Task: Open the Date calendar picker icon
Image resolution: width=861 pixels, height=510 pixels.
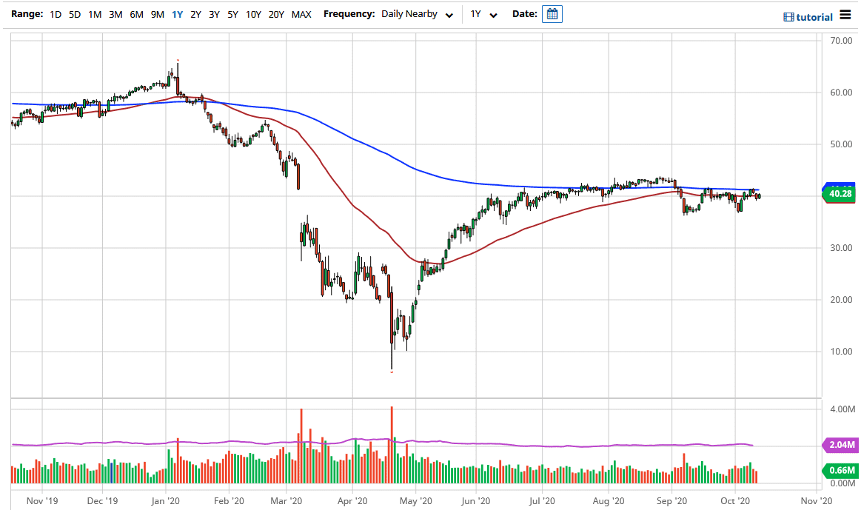Action: tap(552, 13)
